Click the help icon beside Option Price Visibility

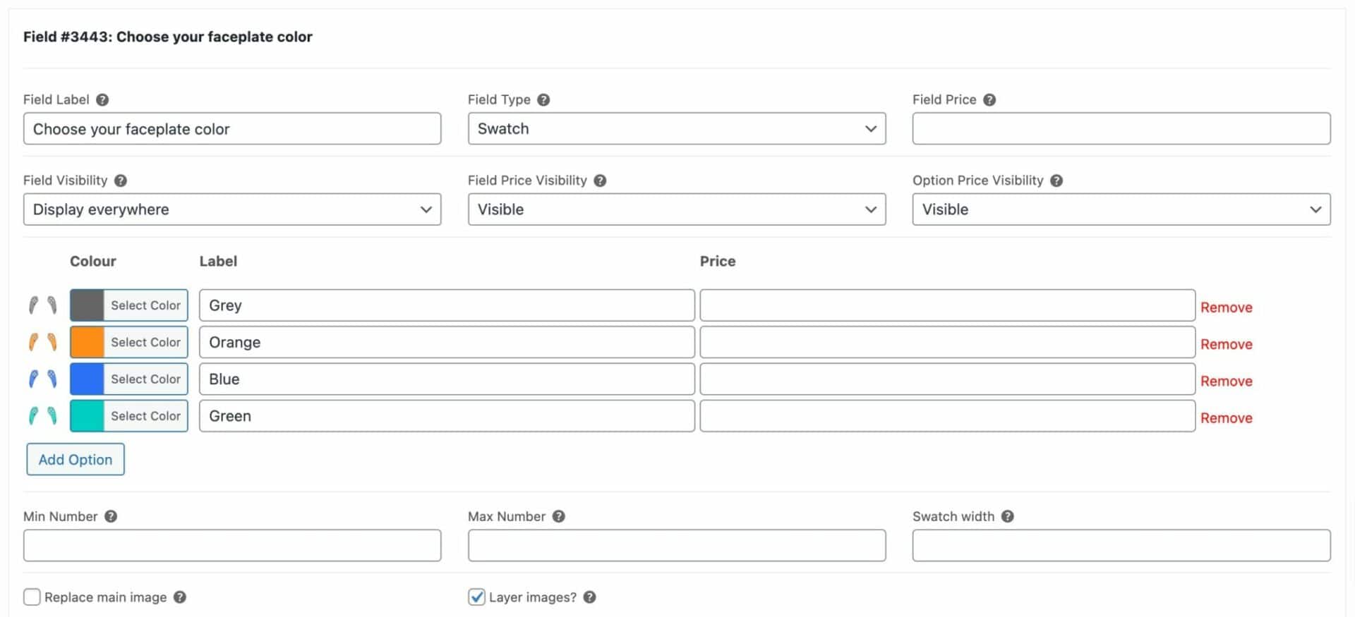pos(1056,181)
